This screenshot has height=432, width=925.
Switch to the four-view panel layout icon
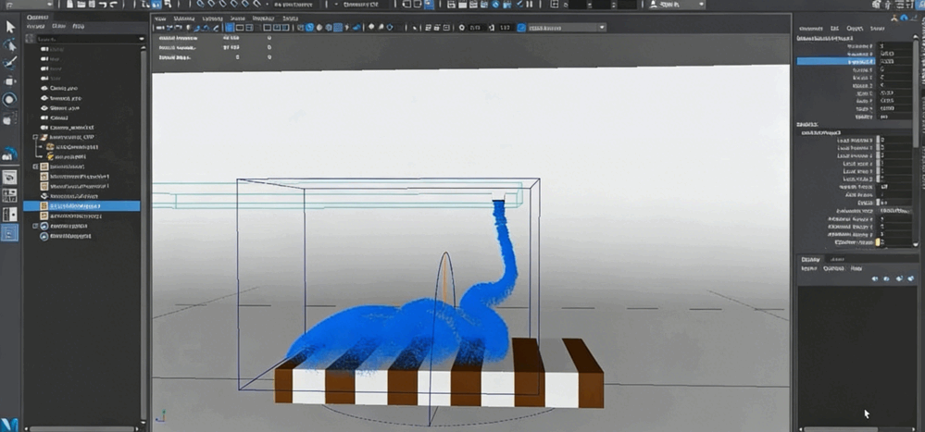[x=10, y=195]
